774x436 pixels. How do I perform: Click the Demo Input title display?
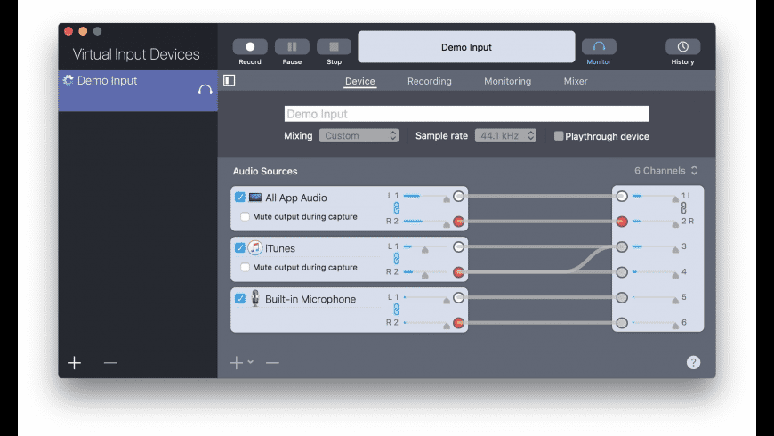[466, 47]
